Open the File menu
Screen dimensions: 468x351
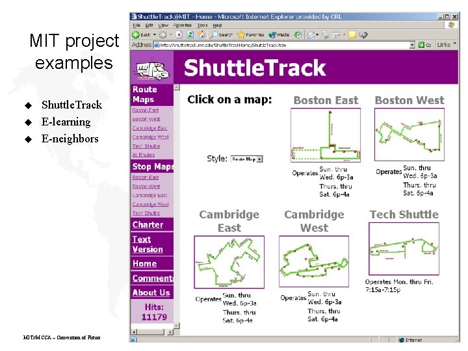pyautogui.click(x=136, y=25)
